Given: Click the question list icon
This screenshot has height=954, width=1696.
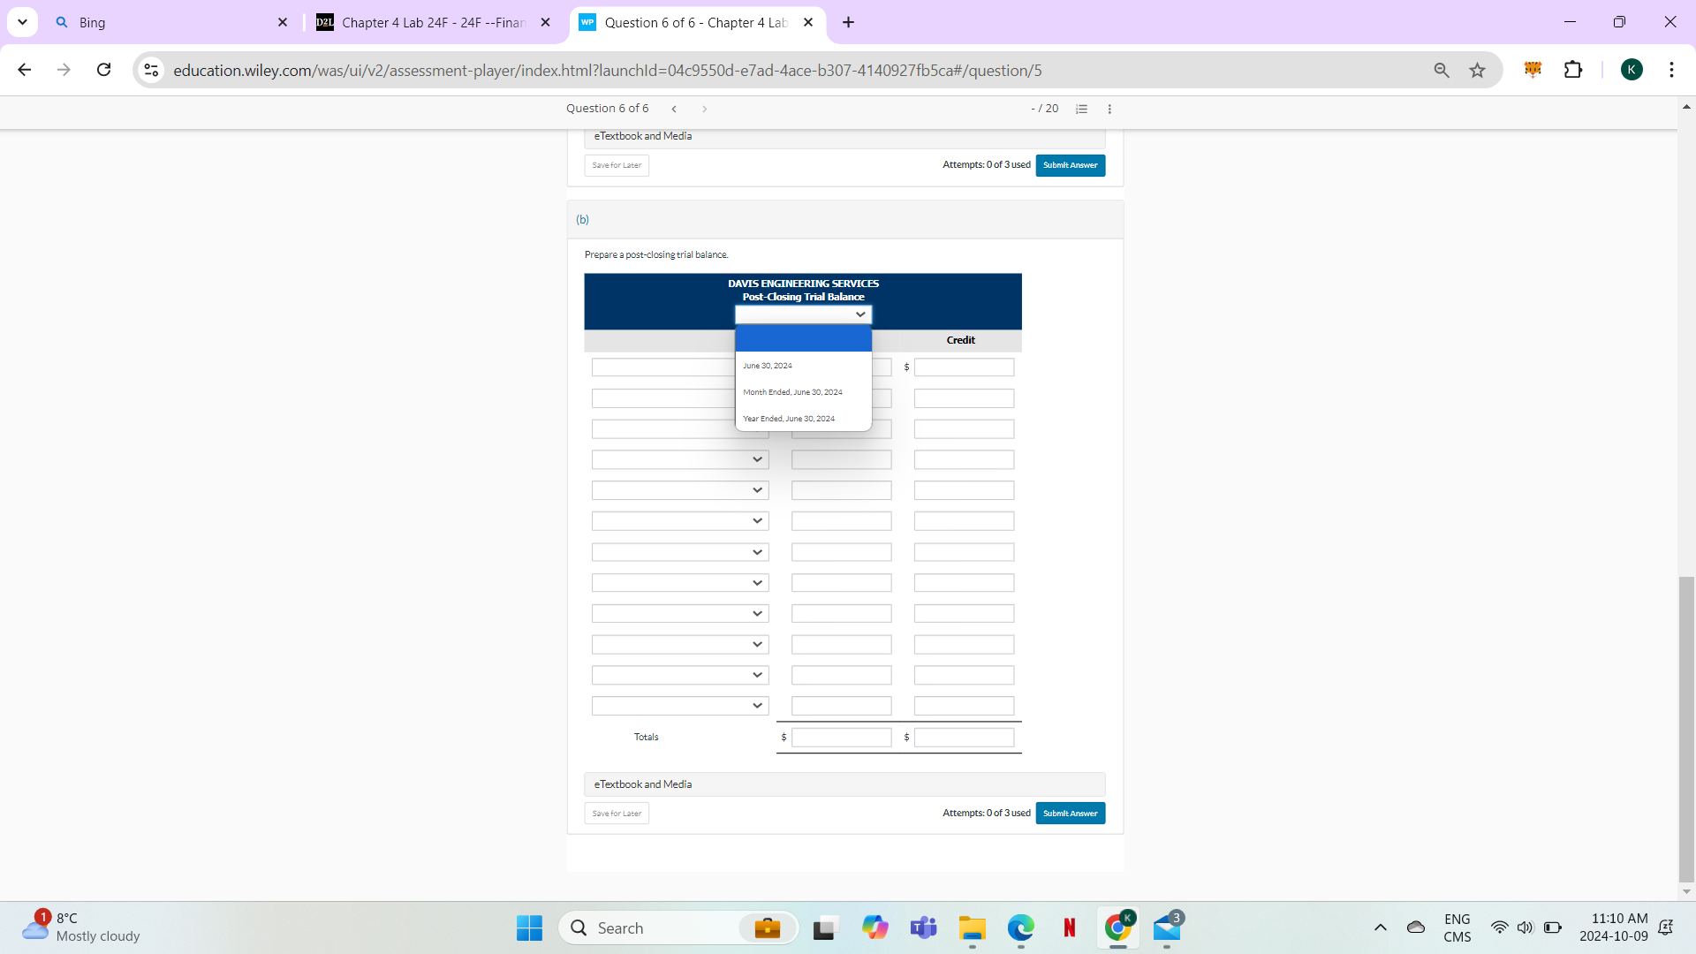Looking at the screenshot, I should tap(1081, 109).
